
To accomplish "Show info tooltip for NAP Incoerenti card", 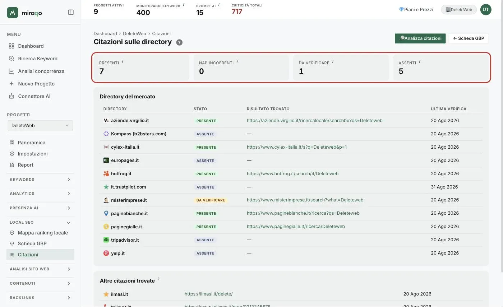I will point(237,61).
